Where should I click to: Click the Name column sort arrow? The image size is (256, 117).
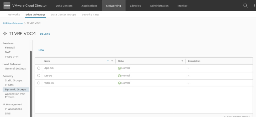[x=108, y=61]
